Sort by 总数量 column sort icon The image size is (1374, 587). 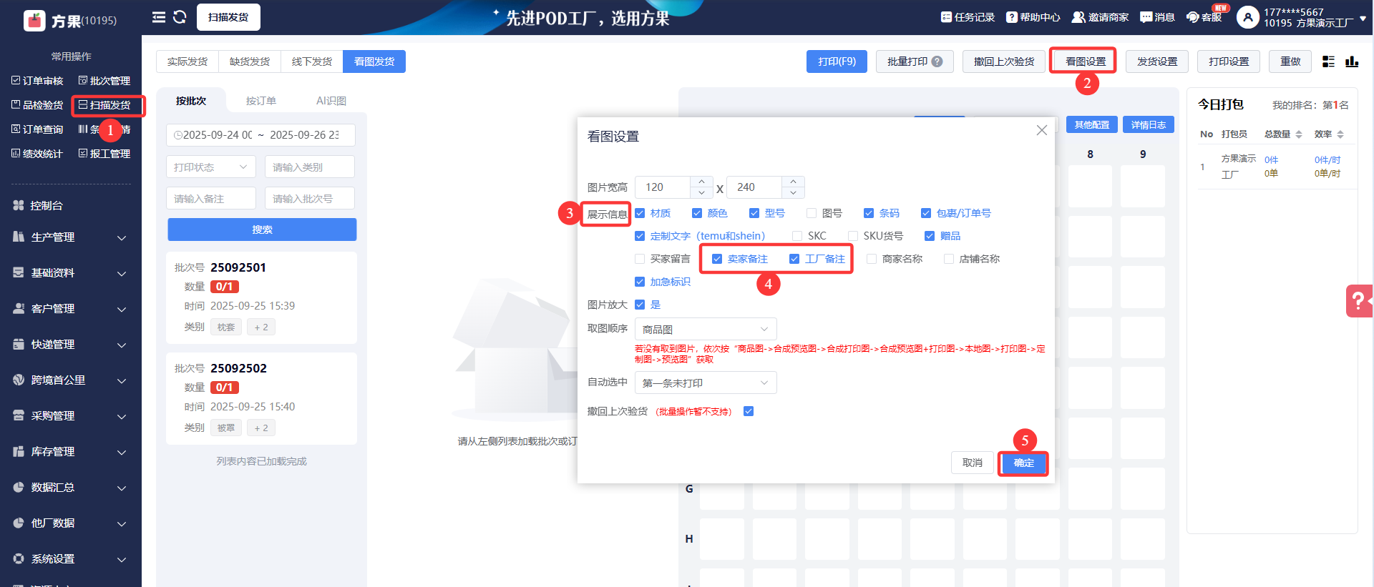(x=1299, y=134)
